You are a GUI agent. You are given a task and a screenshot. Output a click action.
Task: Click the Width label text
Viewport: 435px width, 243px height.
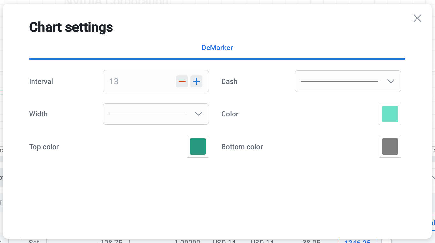(x=38, y=114)
